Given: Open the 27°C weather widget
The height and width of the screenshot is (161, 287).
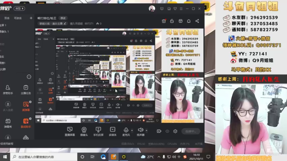Looking at the screenshot, I should click(x=147, y=157).
